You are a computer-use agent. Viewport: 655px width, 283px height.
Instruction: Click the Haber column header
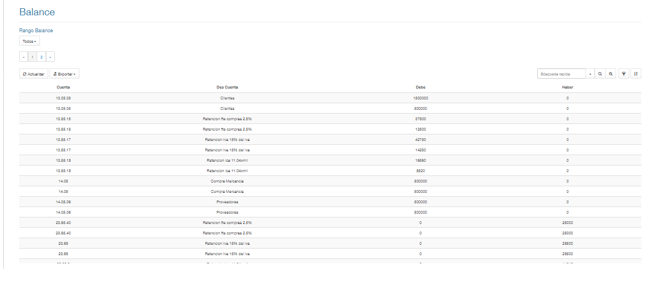click(x=567, y=87)
